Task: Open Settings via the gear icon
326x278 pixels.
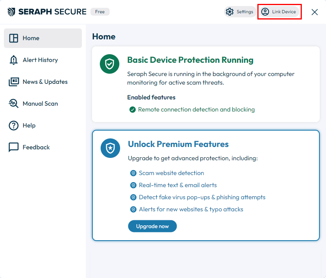Action: 230,12
